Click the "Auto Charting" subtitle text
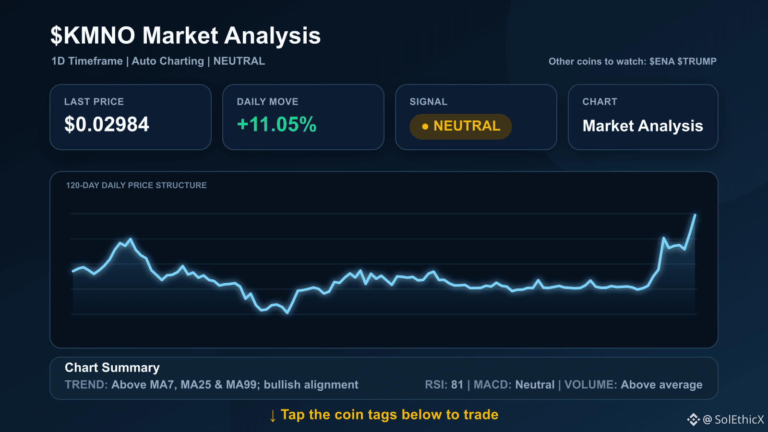The image size is (768, 432). (x=168, y=61)
